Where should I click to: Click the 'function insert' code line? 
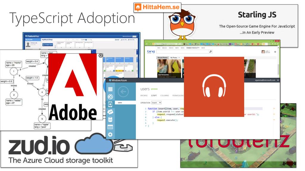coord(166,109)
